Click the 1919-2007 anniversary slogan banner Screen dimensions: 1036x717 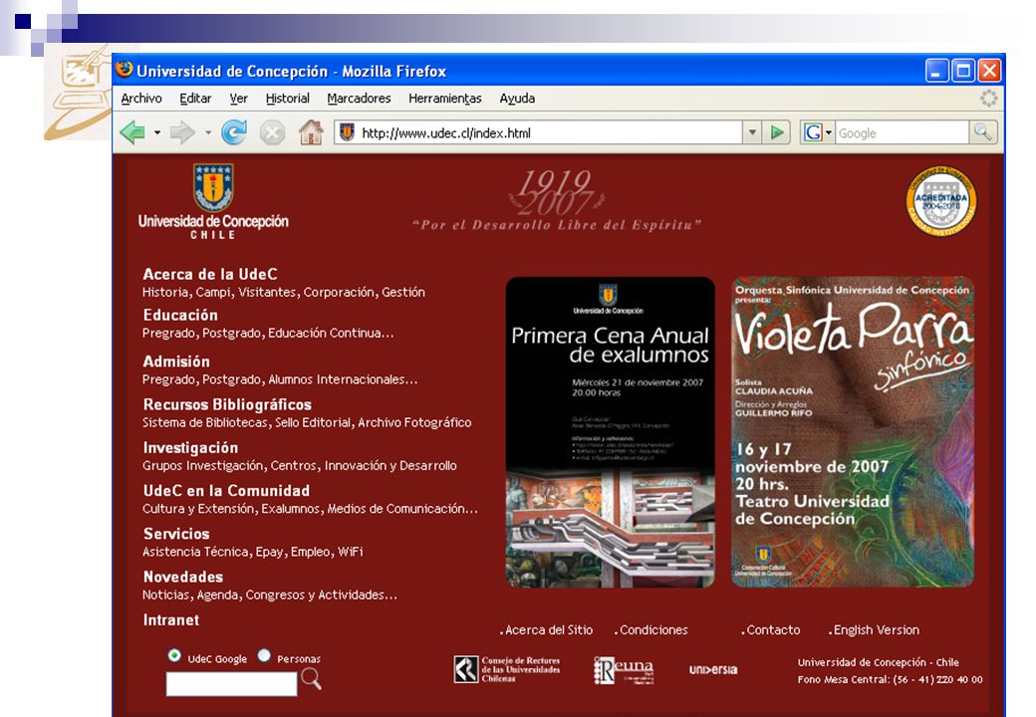click(556, 201)
